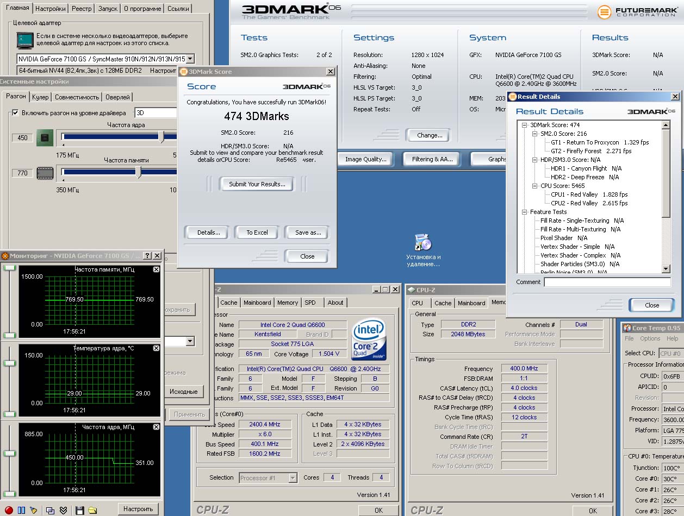Click Исходные button to restore defaults
The width and height of the screenshot is (684, 516).
[183, 392]
